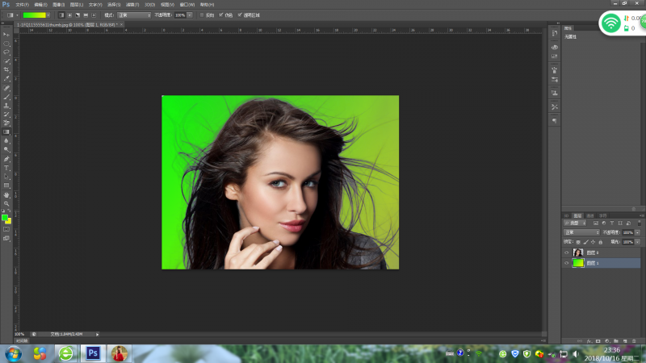Choose the linear gradient style button

click(61, 15)
